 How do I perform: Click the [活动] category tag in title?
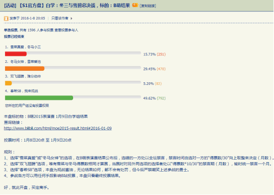pyautogui.click(x=10, y=5)
